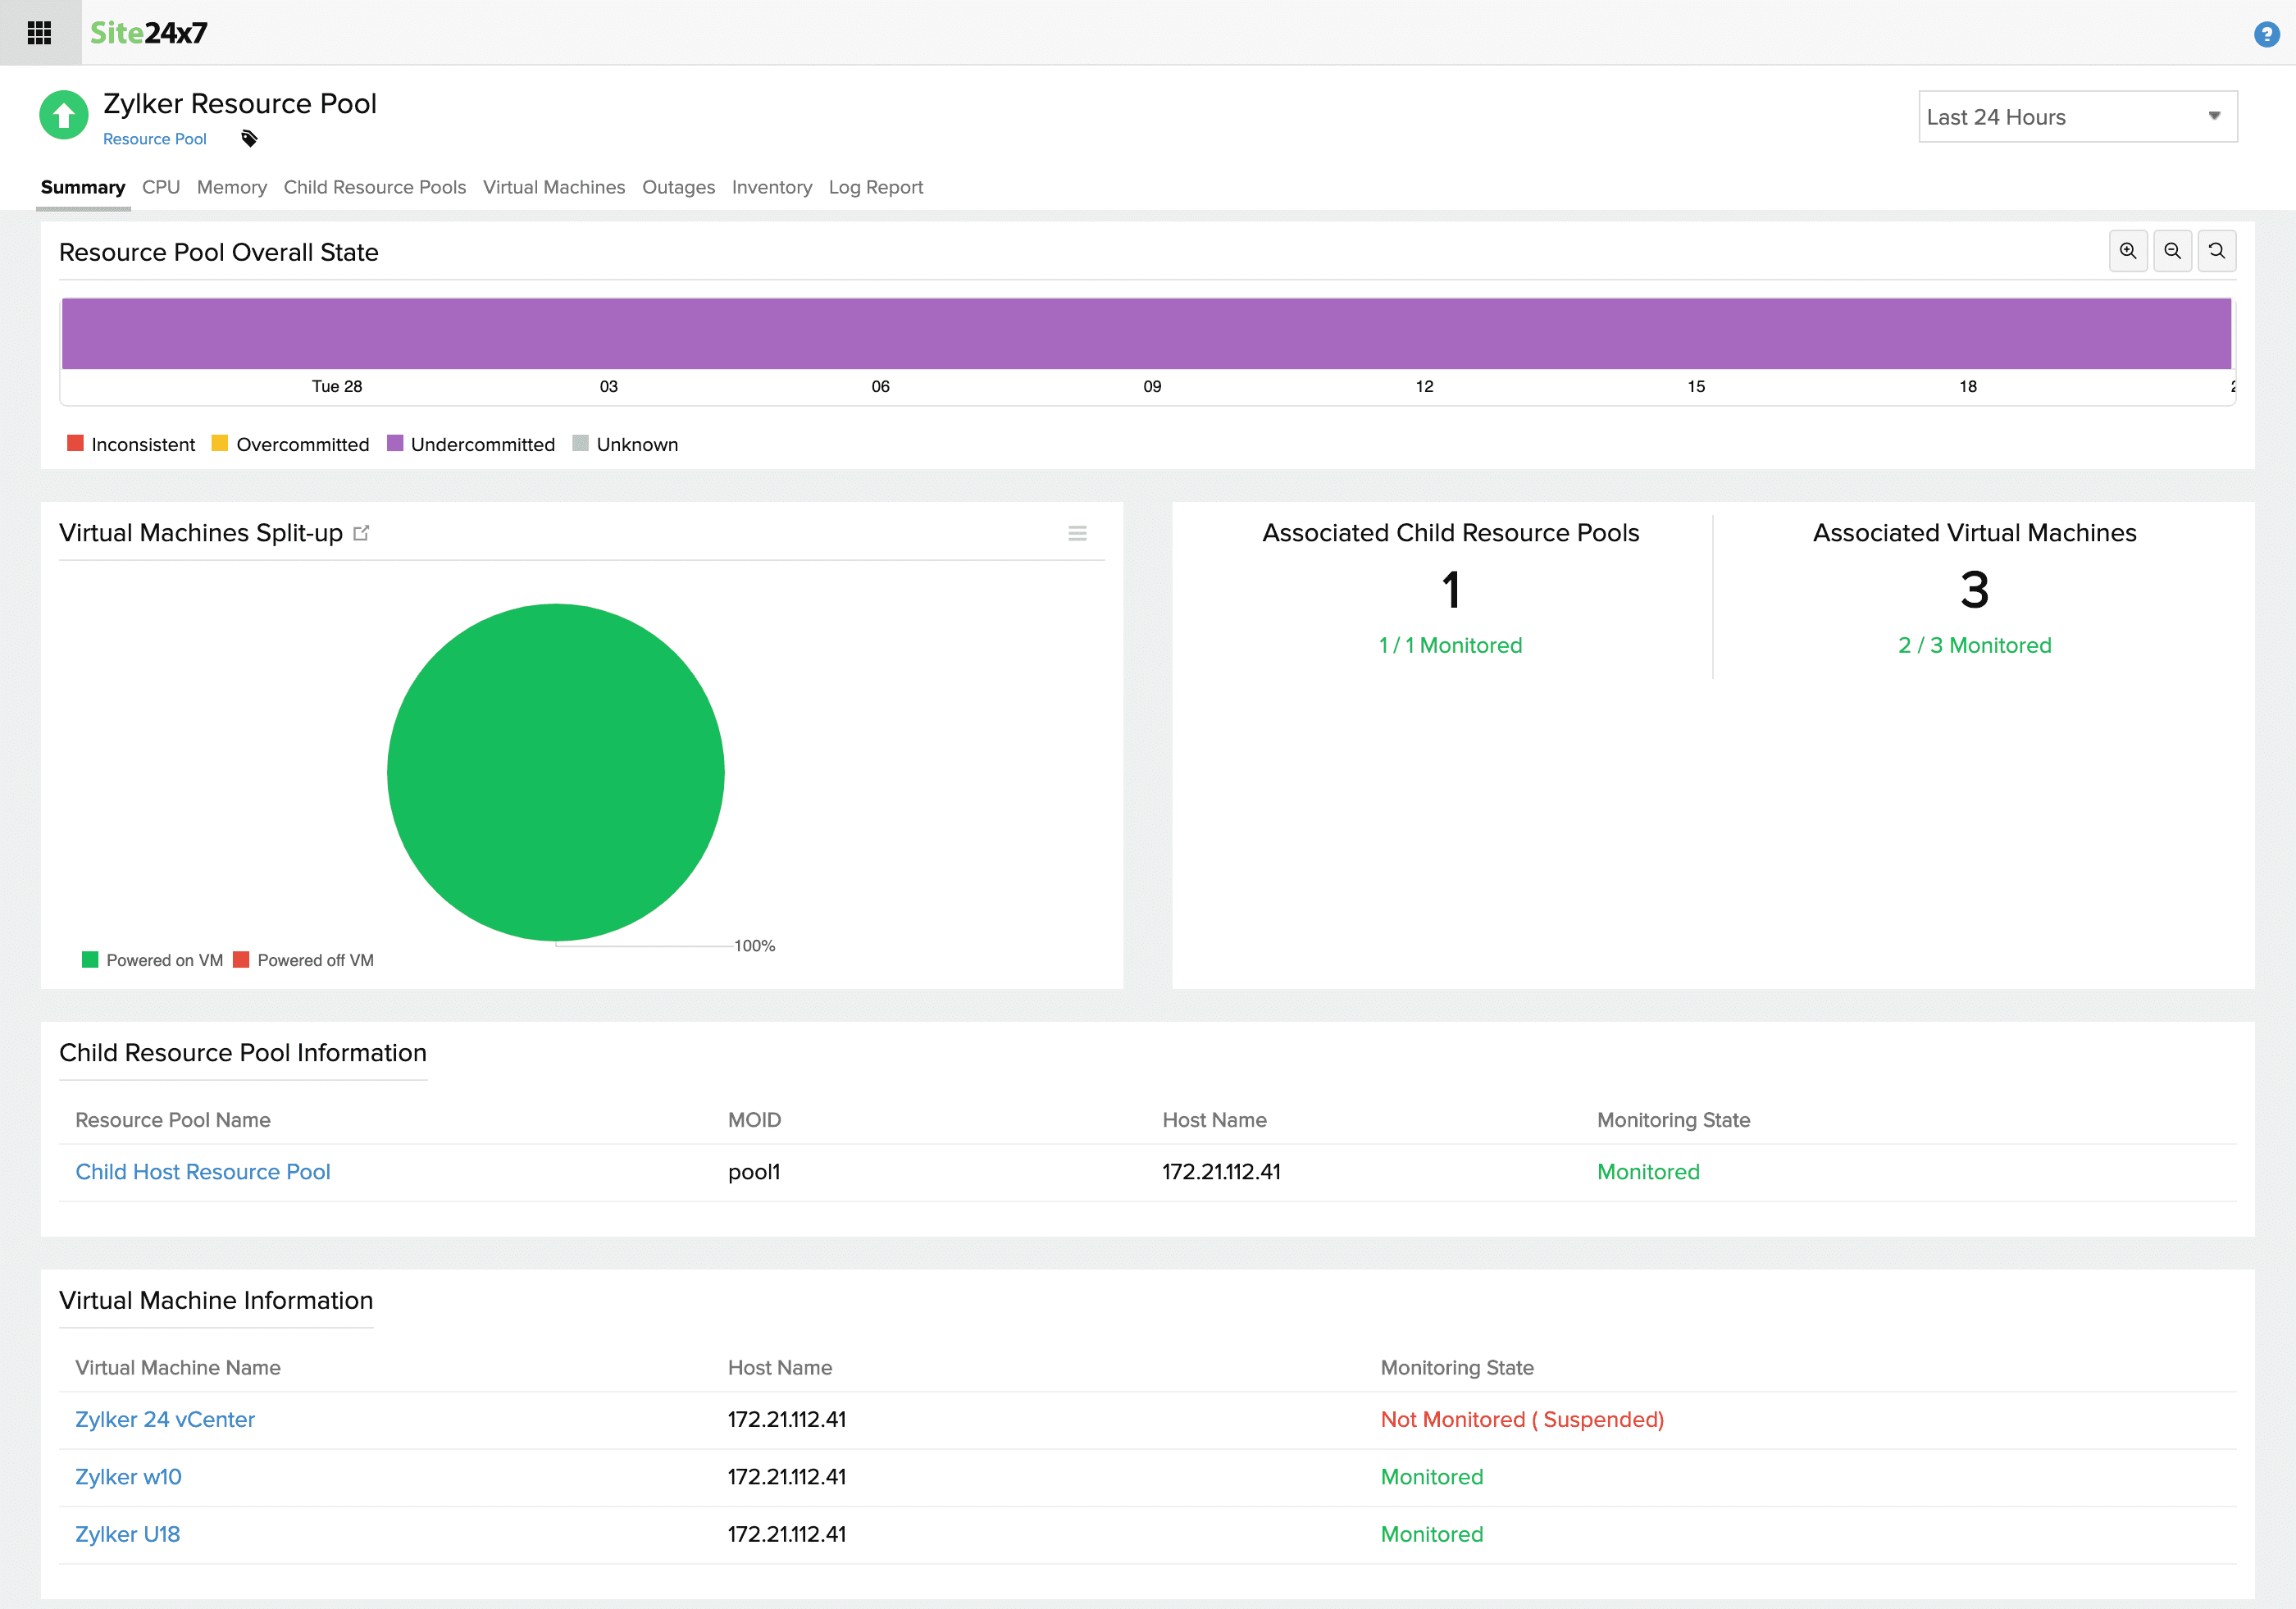Click the green up-arrow status icon
Screen dimensions: 2296x1609
pos(62,115)
